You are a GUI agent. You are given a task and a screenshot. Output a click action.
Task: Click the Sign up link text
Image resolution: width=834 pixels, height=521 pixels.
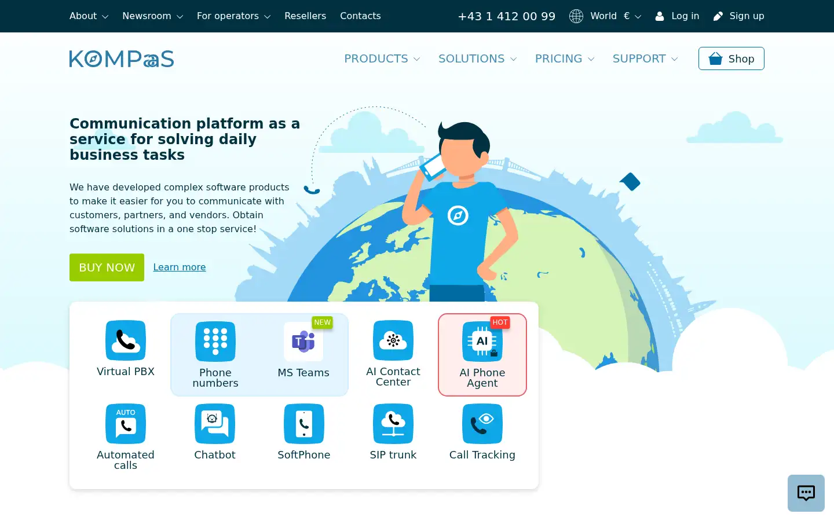click(x=747, y=16)
